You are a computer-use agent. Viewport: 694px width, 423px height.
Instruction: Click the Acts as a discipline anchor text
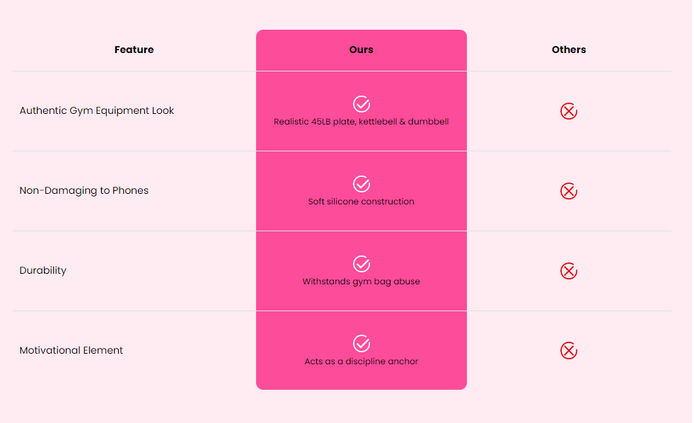[x=362, y=361]
